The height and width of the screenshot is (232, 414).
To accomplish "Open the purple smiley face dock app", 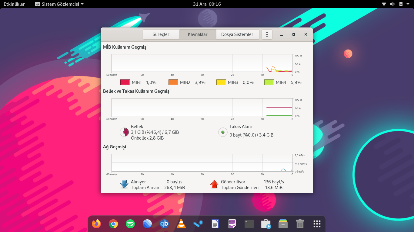I will pos(232,224).
